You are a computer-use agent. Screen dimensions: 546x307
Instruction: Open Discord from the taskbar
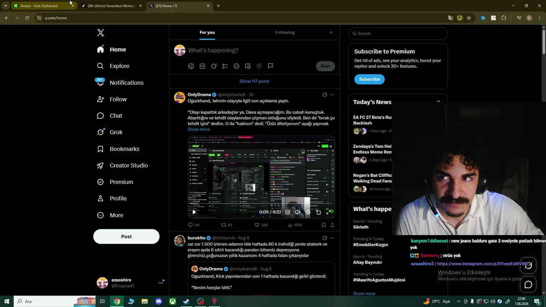tap(159, 301)
